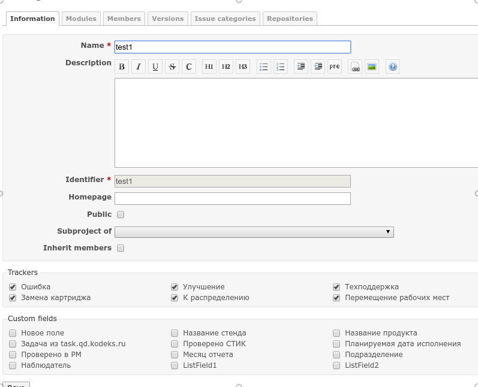The image size is (478, 387).
Task: Apply strikethrough formatting in description toolbar
Action: pyautogui.click(x=172, y=66)
